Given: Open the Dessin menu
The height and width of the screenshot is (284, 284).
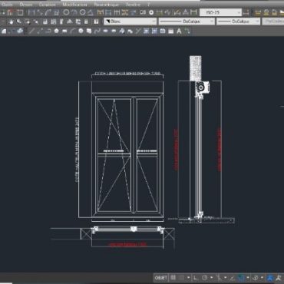Looking at the screenshot, I should 26,5.
